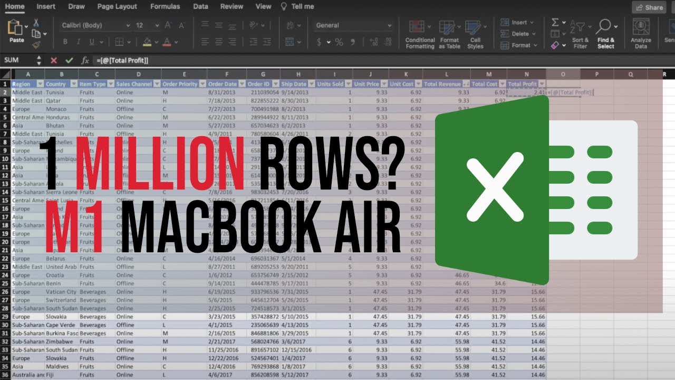This screenshot has width=675, height=380.
Task: Click the center text icon
Action: pyautogui.click(x=218, y=42)
